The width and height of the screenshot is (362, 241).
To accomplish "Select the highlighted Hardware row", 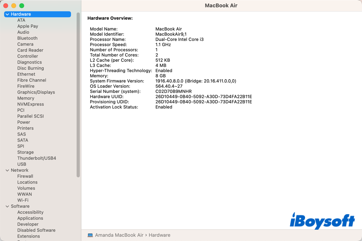I will click(37, 14).
